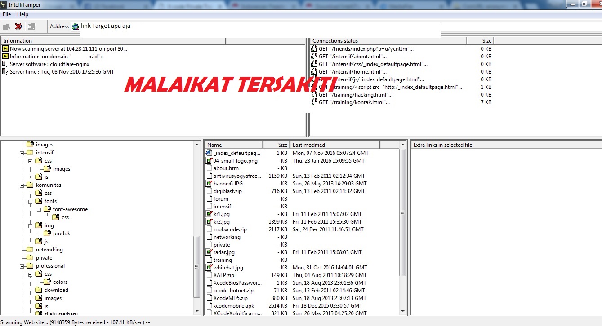602x326 pixels.
Task: Click the connection icon for /intensif/about.html request
Action: coord(314,56)
